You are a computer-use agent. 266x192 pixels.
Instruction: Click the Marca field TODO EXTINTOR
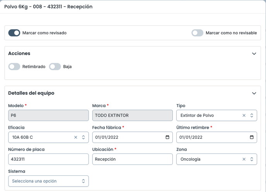point(133,115)
